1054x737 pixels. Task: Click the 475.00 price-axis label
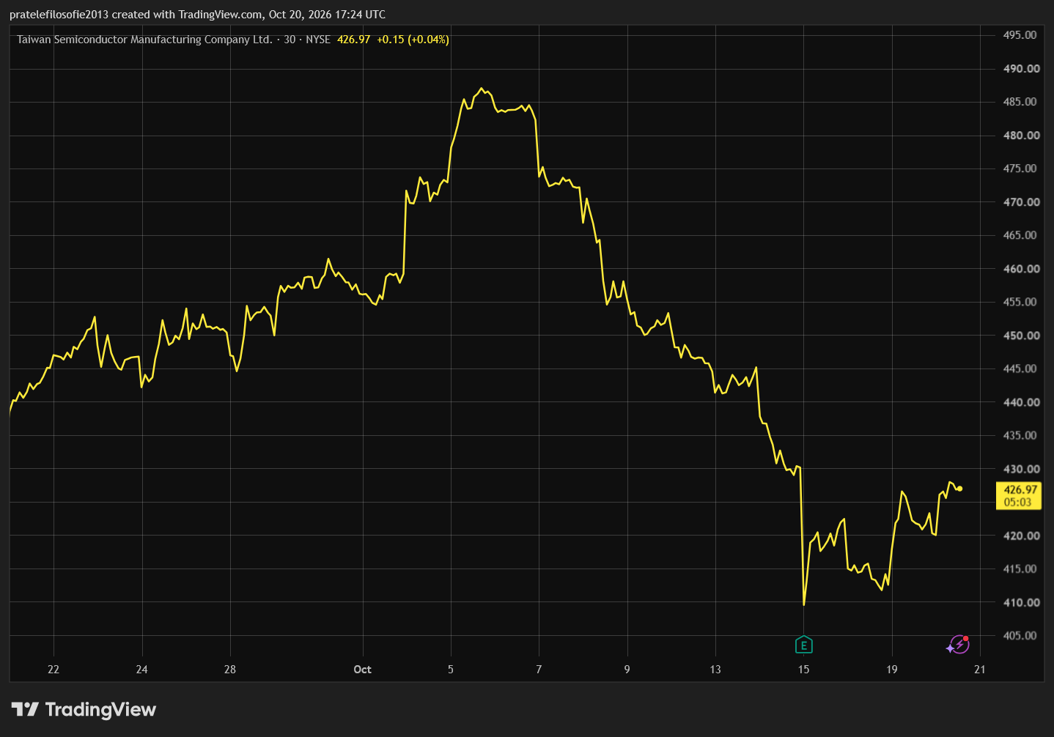[x=1020, y=168]
